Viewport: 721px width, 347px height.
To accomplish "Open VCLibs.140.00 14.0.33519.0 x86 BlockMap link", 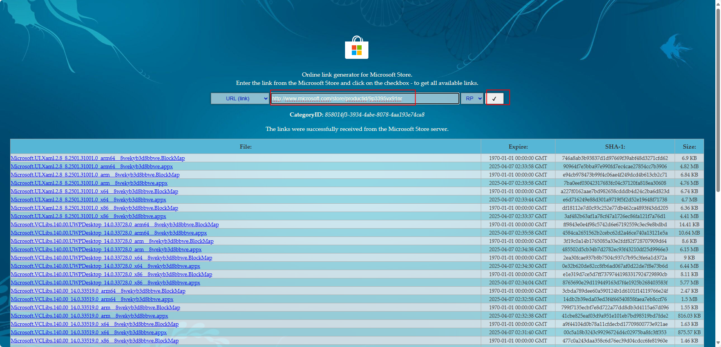I will [95, 341].
